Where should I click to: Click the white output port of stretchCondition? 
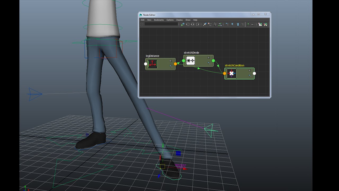click(254, 73)
